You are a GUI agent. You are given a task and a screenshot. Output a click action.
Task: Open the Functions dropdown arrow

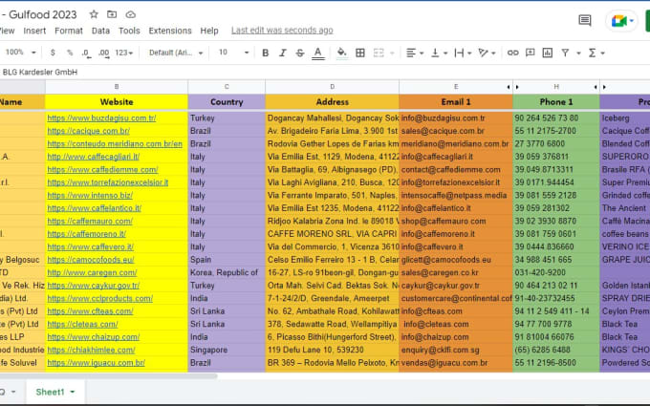(603, 53)
